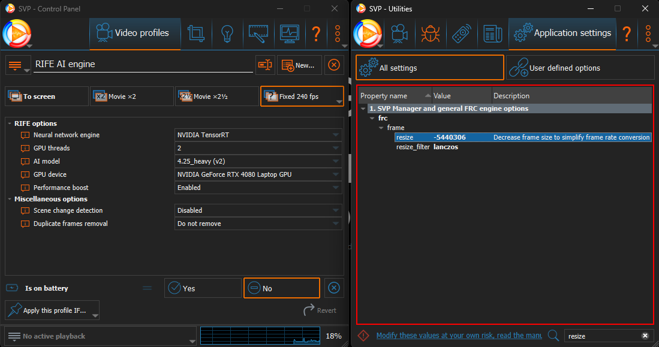Open the performance monitor tab icon
Screen dimensions: 659x347
point(289,33)
